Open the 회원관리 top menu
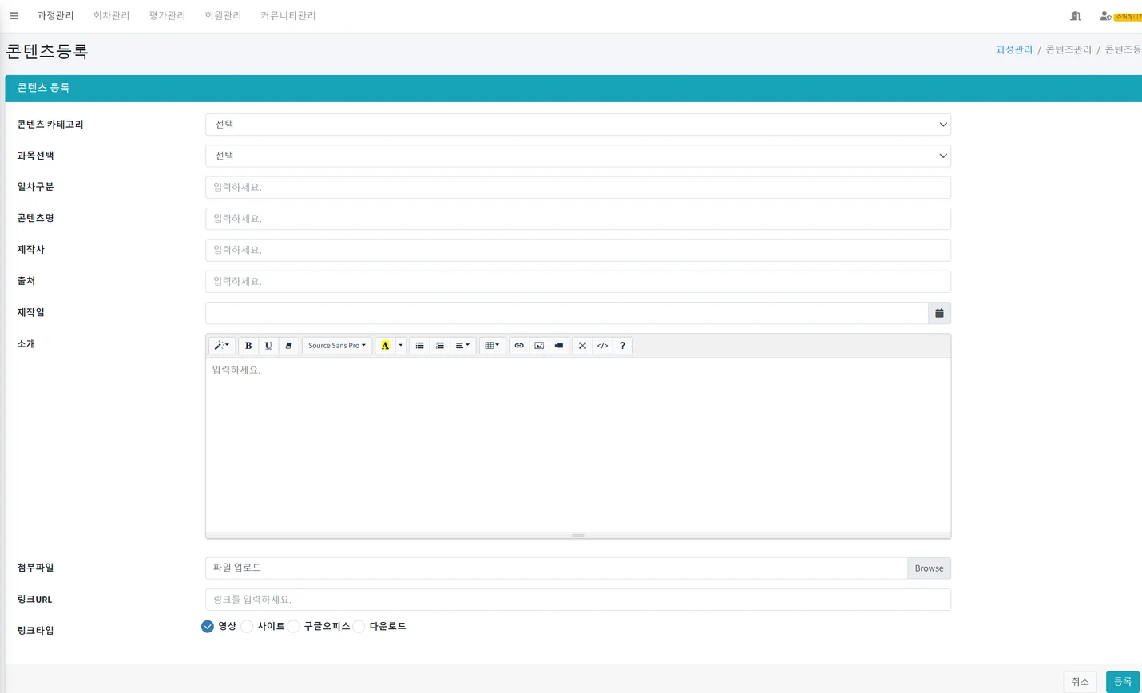This screenshot has height=693, width=1142. point(223,16)
